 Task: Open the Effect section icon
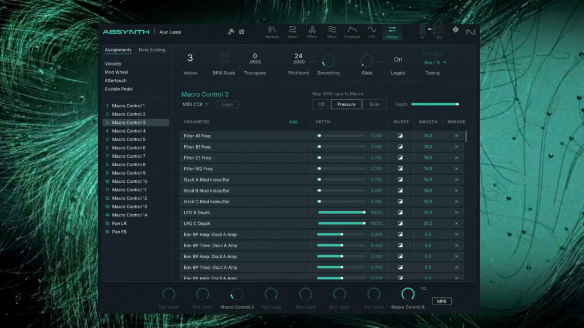pyautogui.click(x=312, y=32)
